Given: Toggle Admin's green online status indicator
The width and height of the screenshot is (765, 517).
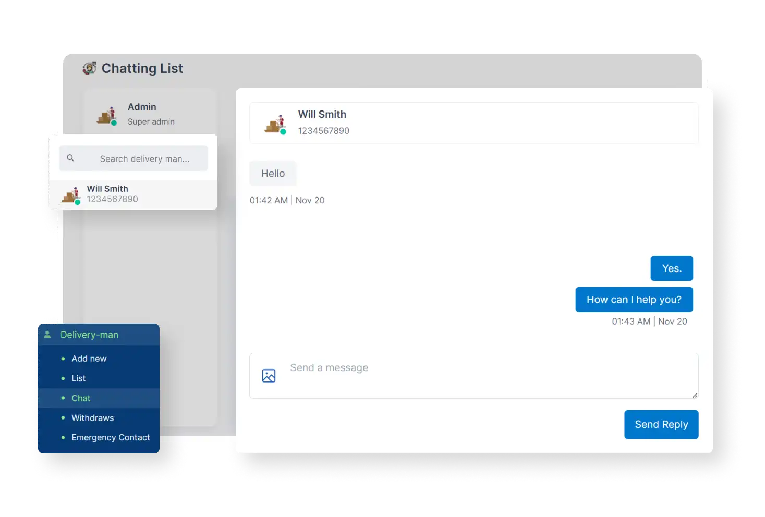Looking at the screenshot, I should point(113,124).
